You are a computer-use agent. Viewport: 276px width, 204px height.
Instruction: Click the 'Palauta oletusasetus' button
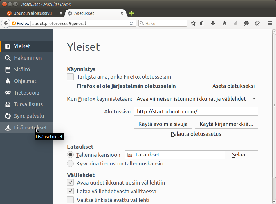196,134
